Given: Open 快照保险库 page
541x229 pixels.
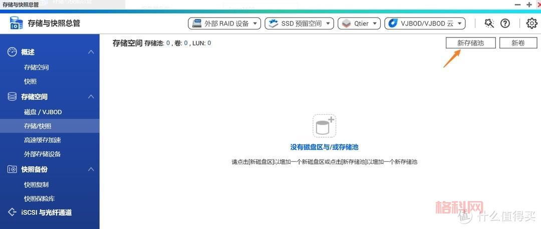Looking at the screenshot, I should click(x=40, y=199).
